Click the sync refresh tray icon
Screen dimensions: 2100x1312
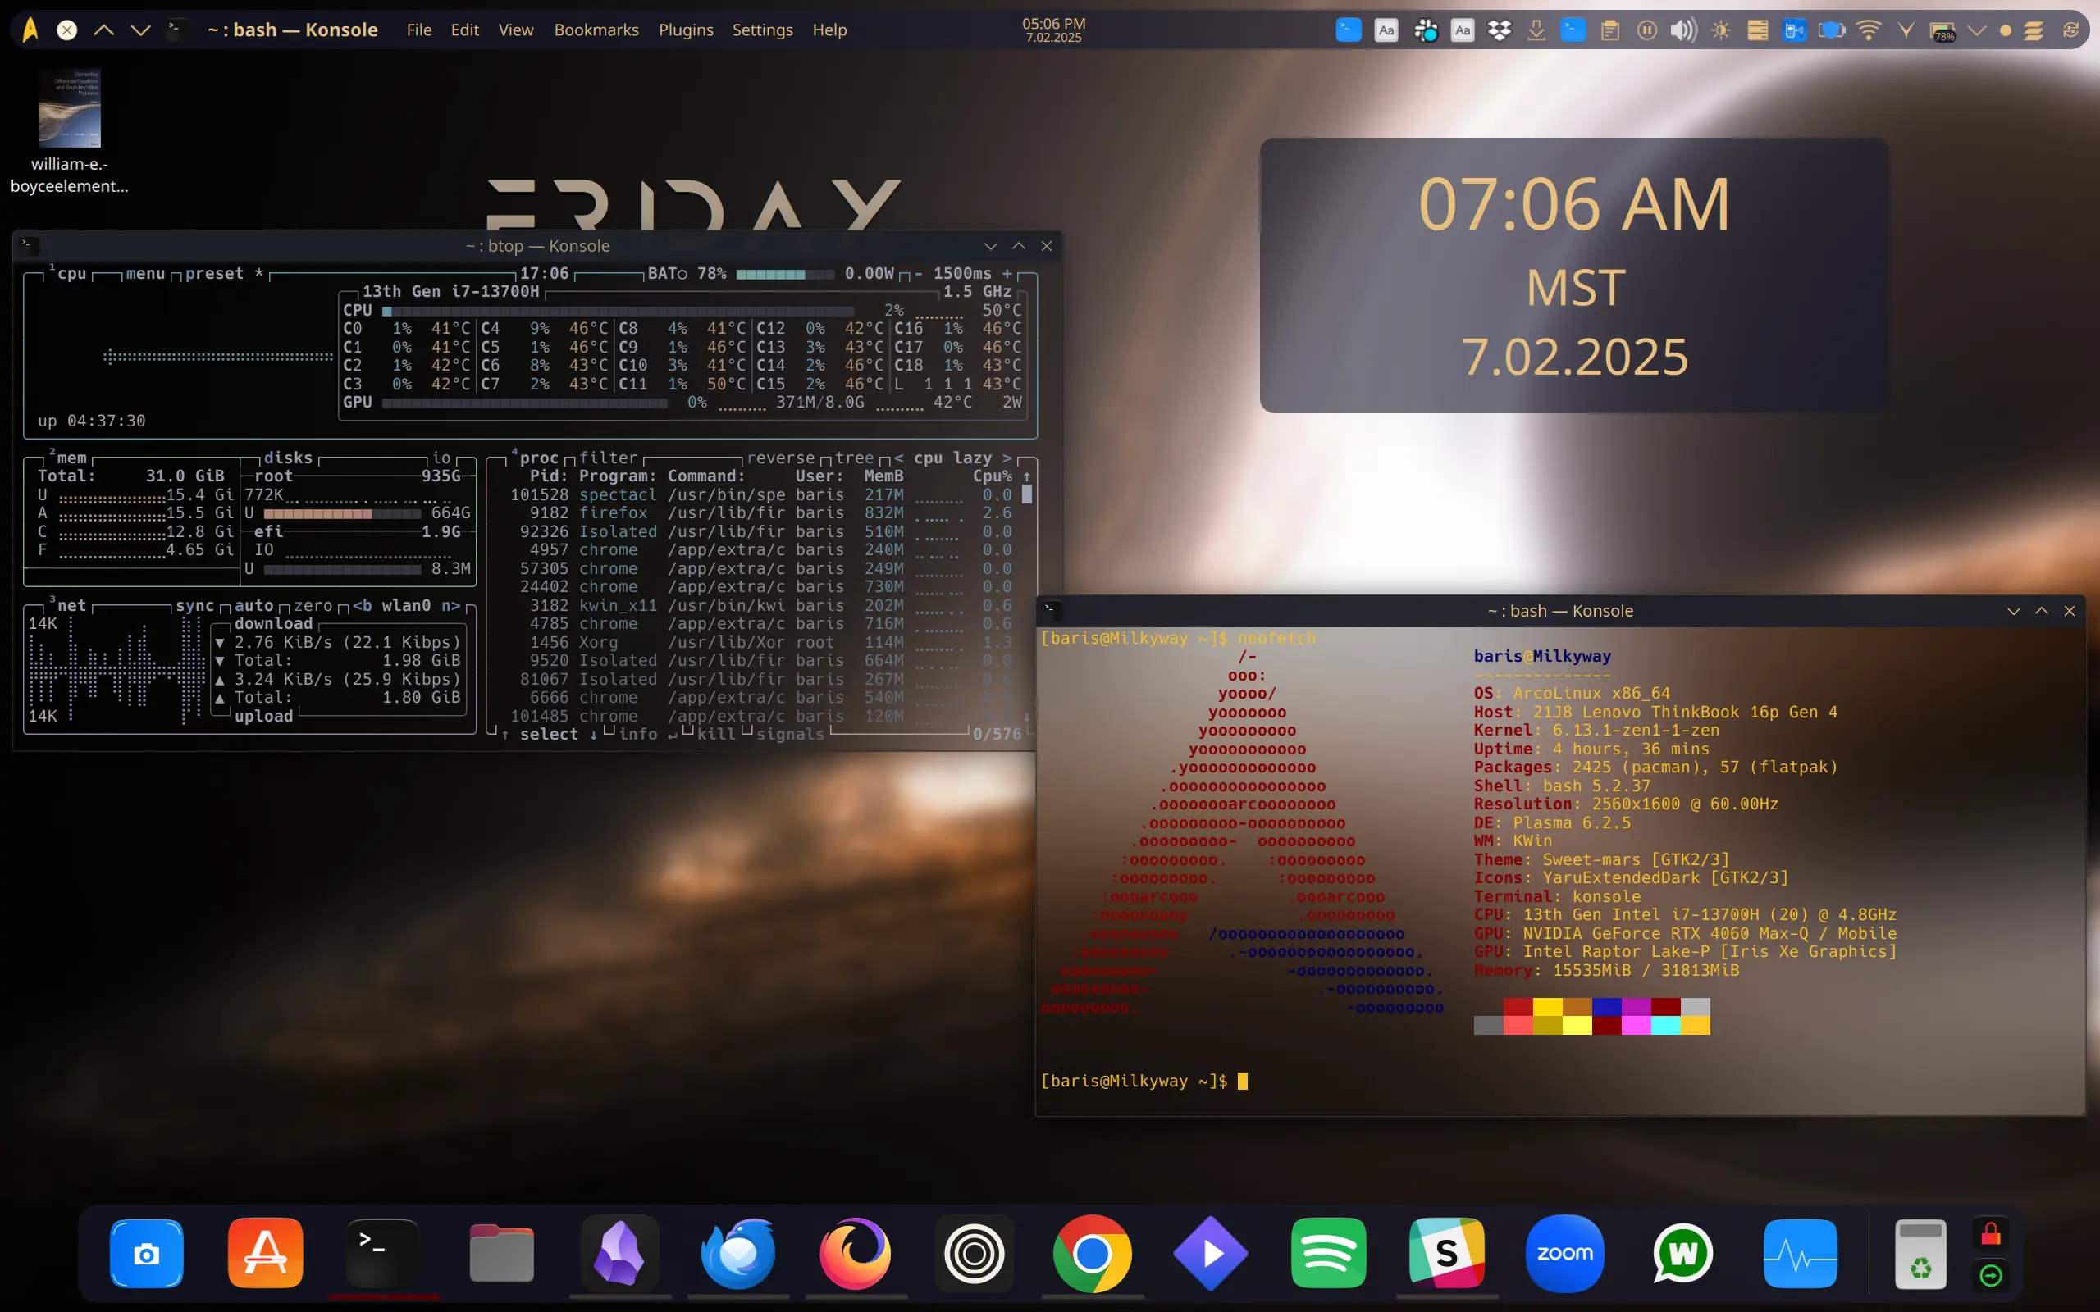click(2070, 30)
